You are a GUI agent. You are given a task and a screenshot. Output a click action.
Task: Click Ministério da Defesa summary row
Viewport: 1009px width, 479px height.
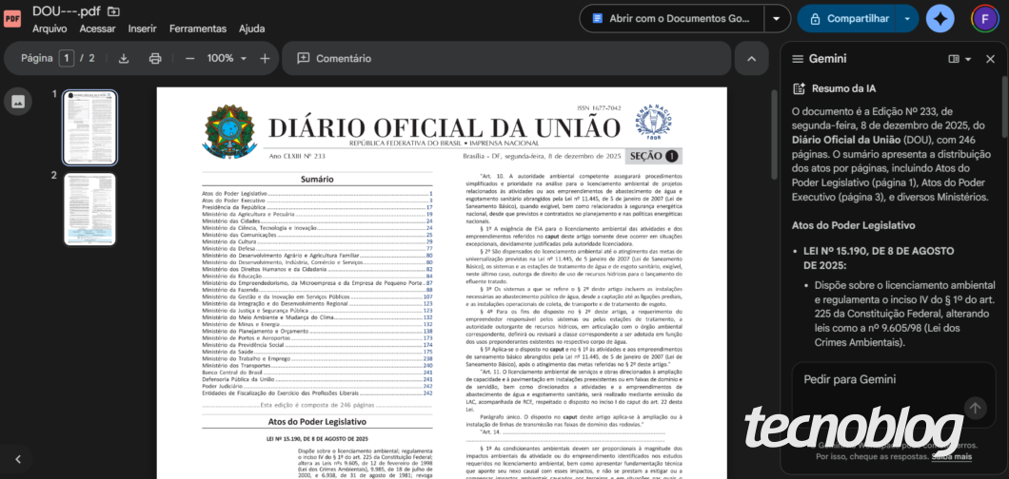click(x=317, y=248)
